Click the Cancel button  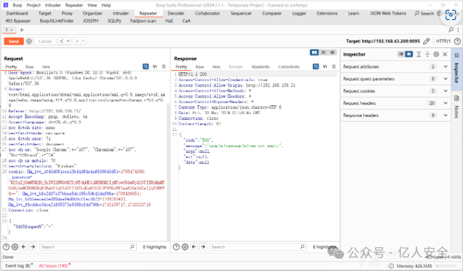[x=45, y=41]
